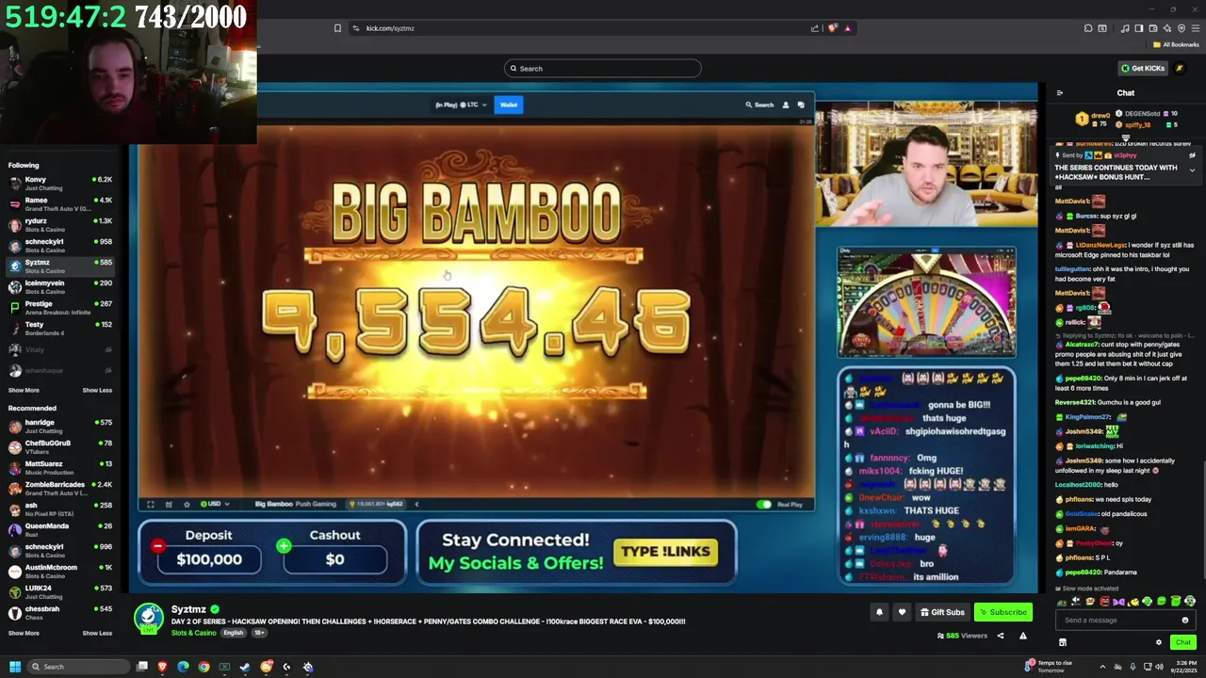Click the Get KICKs button

coord(1143,68)
